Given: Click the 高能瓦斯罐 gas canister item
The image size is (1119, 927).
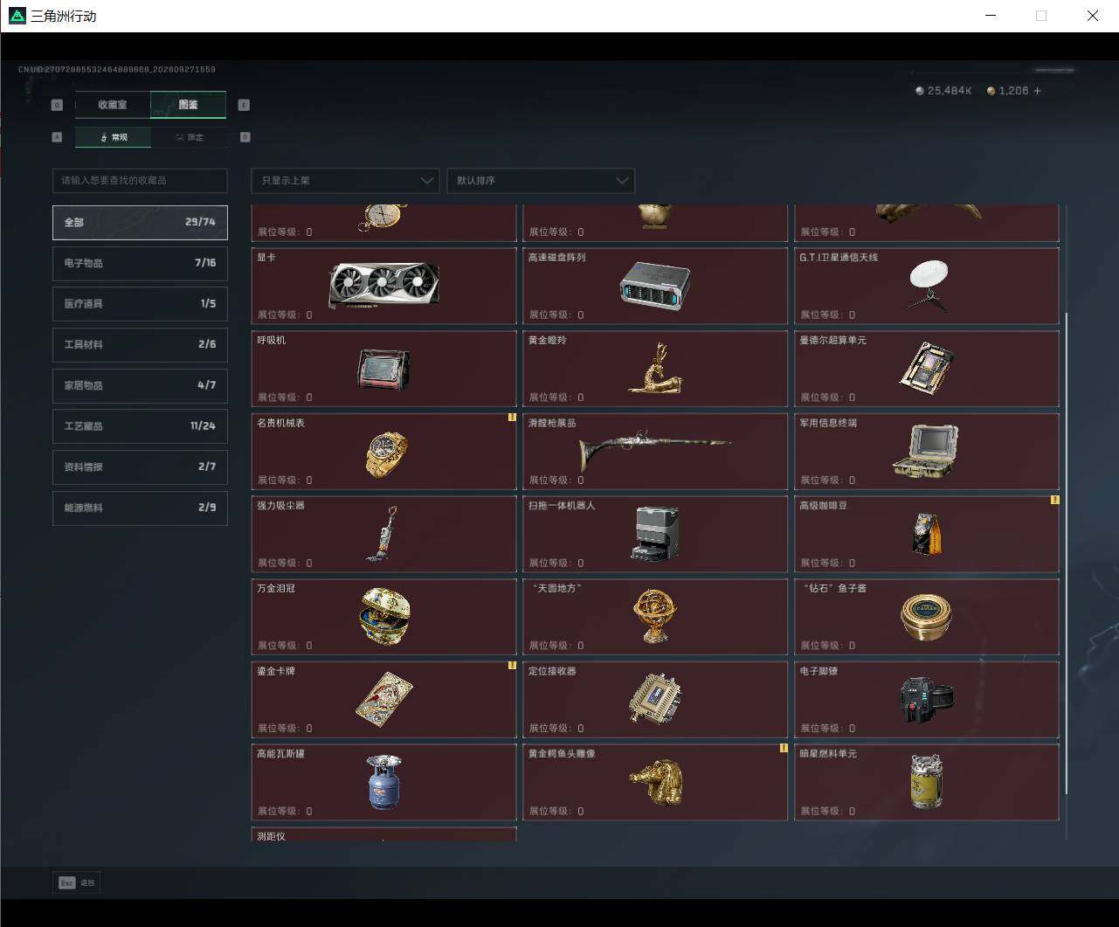Looking at the screenshot, I should point(384,782).
